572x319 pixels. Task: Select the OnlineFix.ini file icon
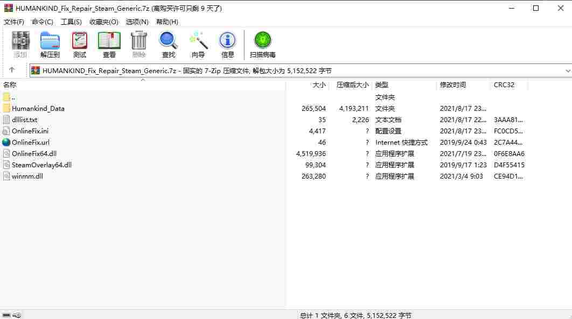coord(6,131)
